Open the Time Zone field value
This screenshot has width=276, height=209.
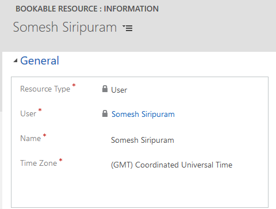tap(171, 165)
